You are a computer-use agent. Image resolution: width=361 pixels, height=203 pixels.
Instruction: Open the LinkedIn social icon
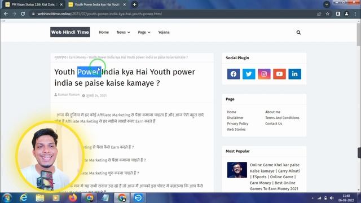tap(294, 74)
